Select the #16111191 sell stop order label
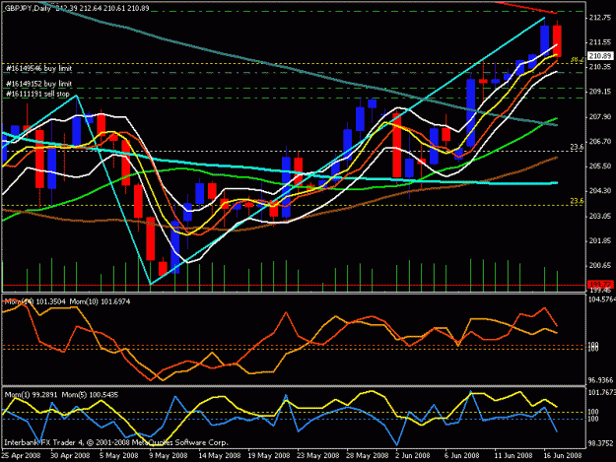Screen dimensions: 616x462 (x=37, y=95)
